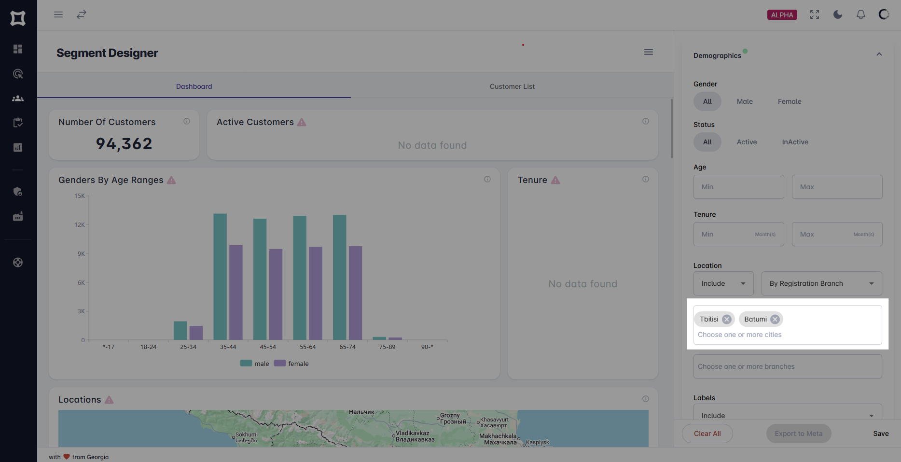Select the customers group icon in sidebar
Screen dimensions: 901x462
click(17, 98)
